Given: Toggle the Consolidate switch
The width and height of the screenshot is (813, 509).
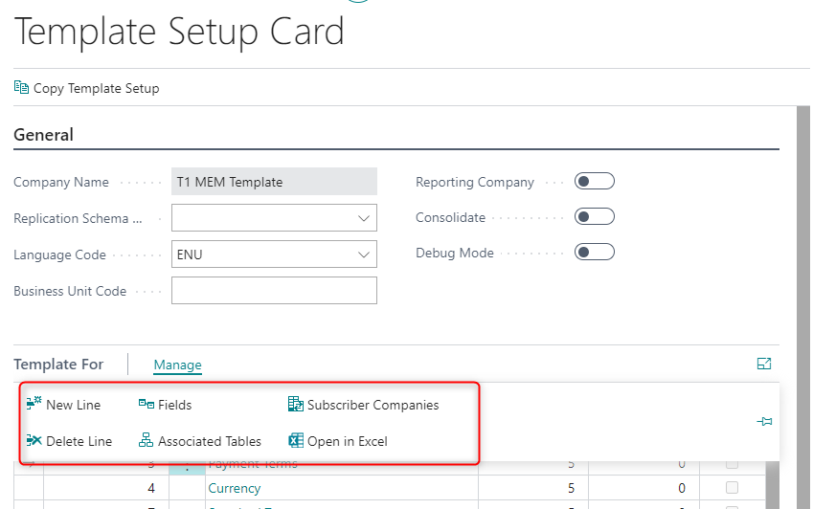Looking at the screenshot, I should [x=595, y=216].
